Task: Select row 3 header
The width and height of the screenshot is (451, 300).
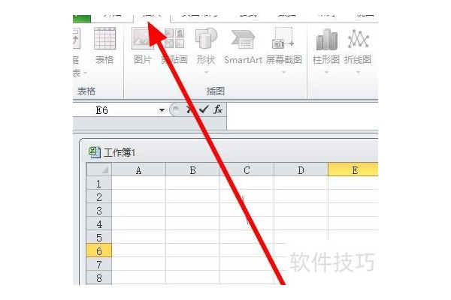Action: click(99, 210)
